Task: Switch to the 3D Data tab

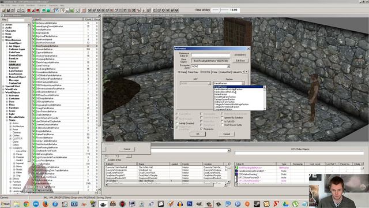Action: point(182,72)
